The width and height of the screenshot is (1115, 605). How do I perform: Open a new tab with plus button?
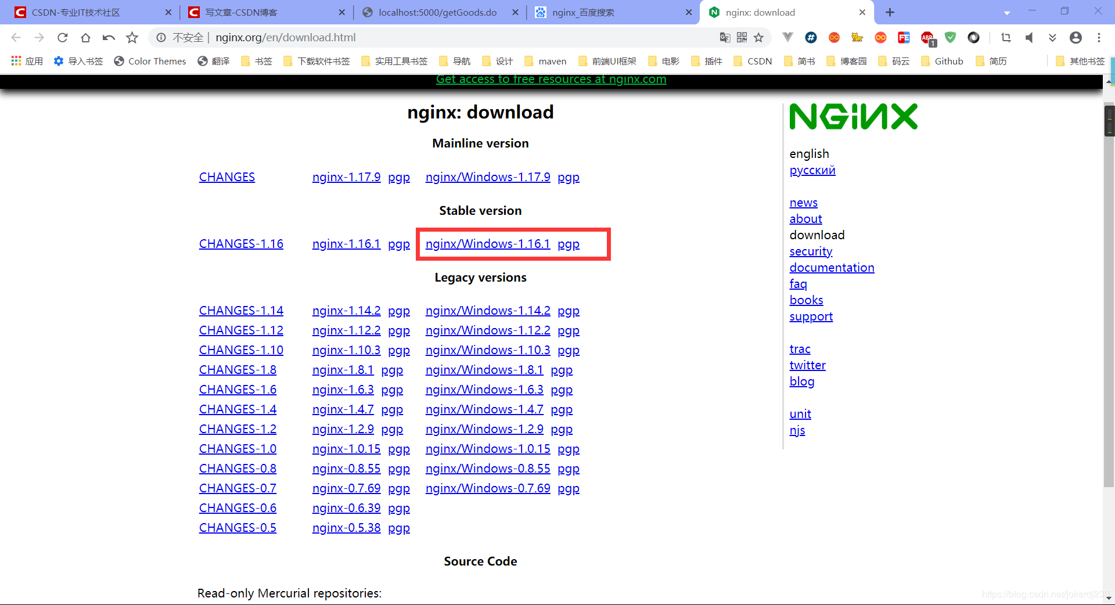pyautogui.click(x=890, y=12)
